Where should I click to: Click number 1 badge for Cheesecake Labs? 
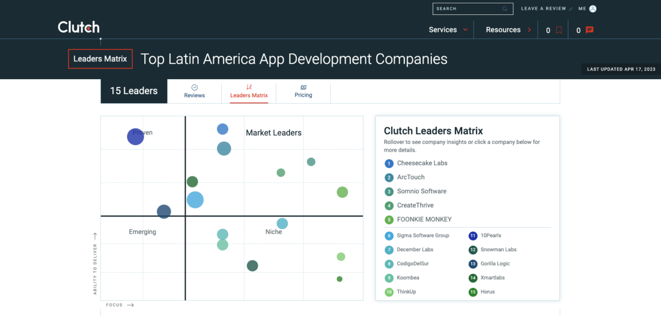pos(389,163)
